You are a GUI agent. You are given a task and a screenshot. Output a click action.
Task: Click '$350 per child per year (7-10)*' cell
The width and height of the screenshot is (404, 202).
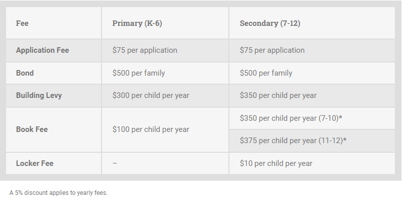pos(312,118)
